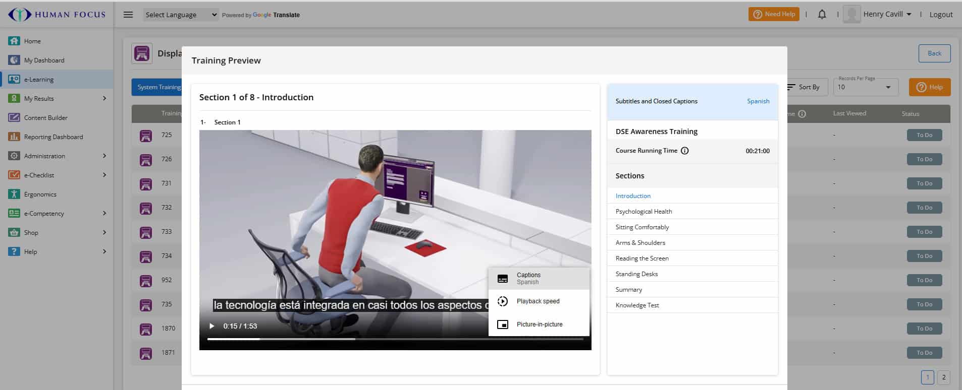Viewport: 962px width, 390px height.
Task: Click training icon in row 725
Action: [x=146, y=135]
